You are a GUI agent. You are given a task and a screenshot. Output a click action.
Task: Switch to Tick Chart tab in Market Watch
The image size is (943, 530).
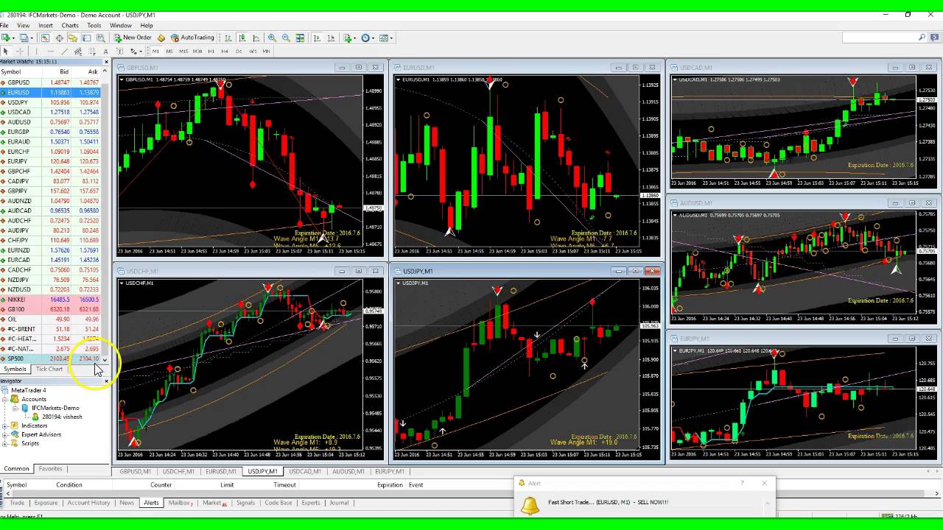[49, 369]
